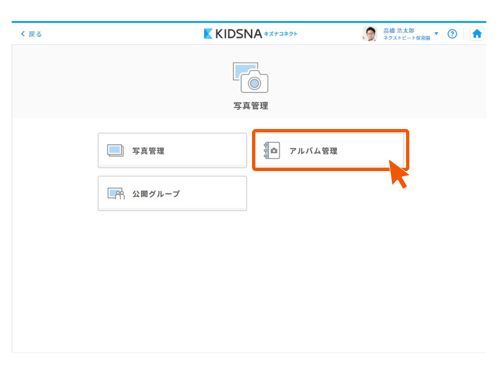Click the user name 高橋 浩太郎

point(399,30)
